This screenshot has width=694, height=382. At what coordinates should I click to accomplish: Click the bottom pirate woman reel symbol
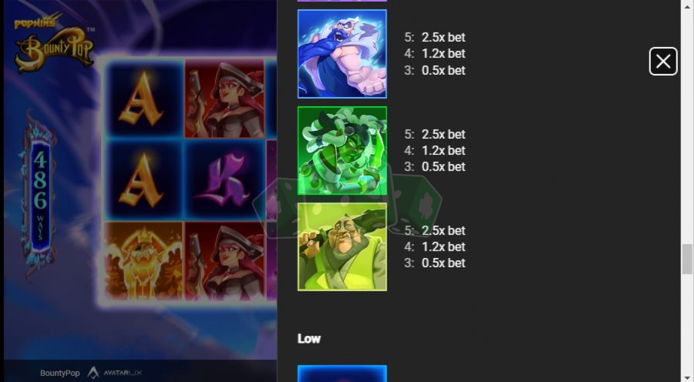tap(225, 261)
